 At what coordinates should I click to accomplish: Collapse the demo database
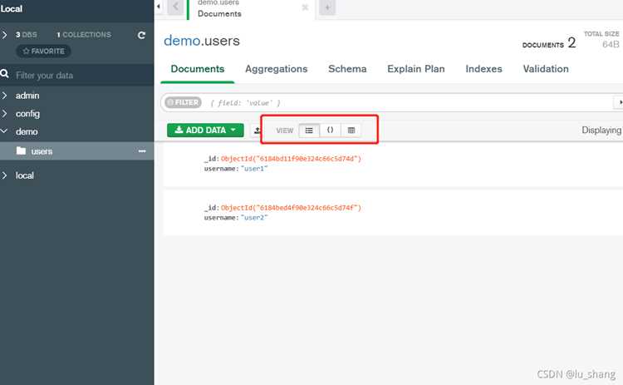pyautogui.click(x=4, y=131)
